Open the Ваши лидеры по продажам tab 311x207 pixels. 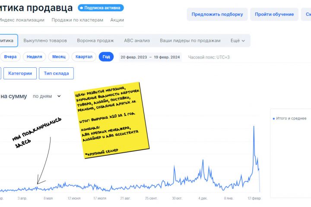(x=190, y=41)
